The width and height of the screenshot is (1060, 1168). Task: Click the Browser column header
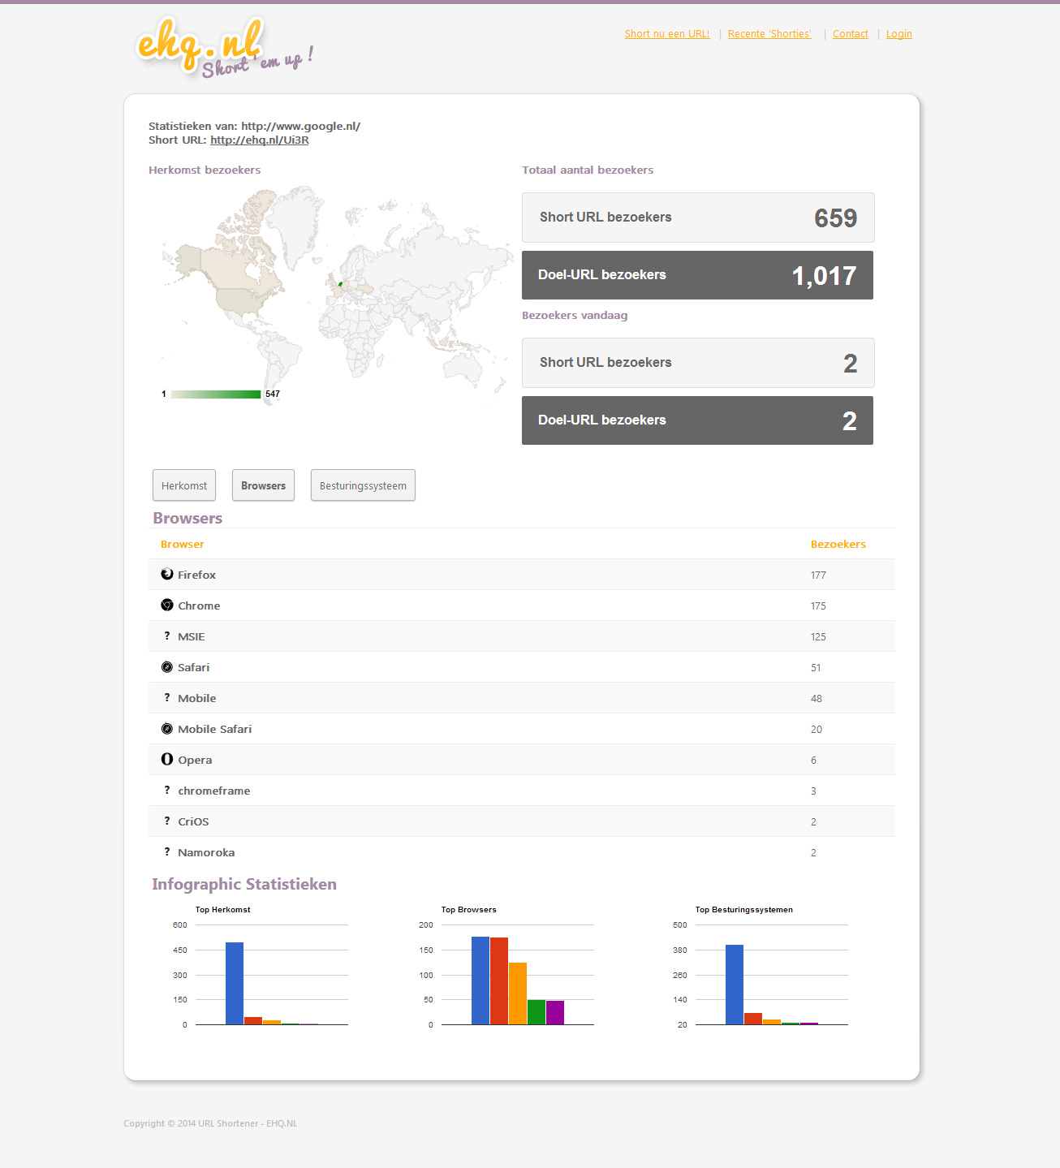(183, 545)
